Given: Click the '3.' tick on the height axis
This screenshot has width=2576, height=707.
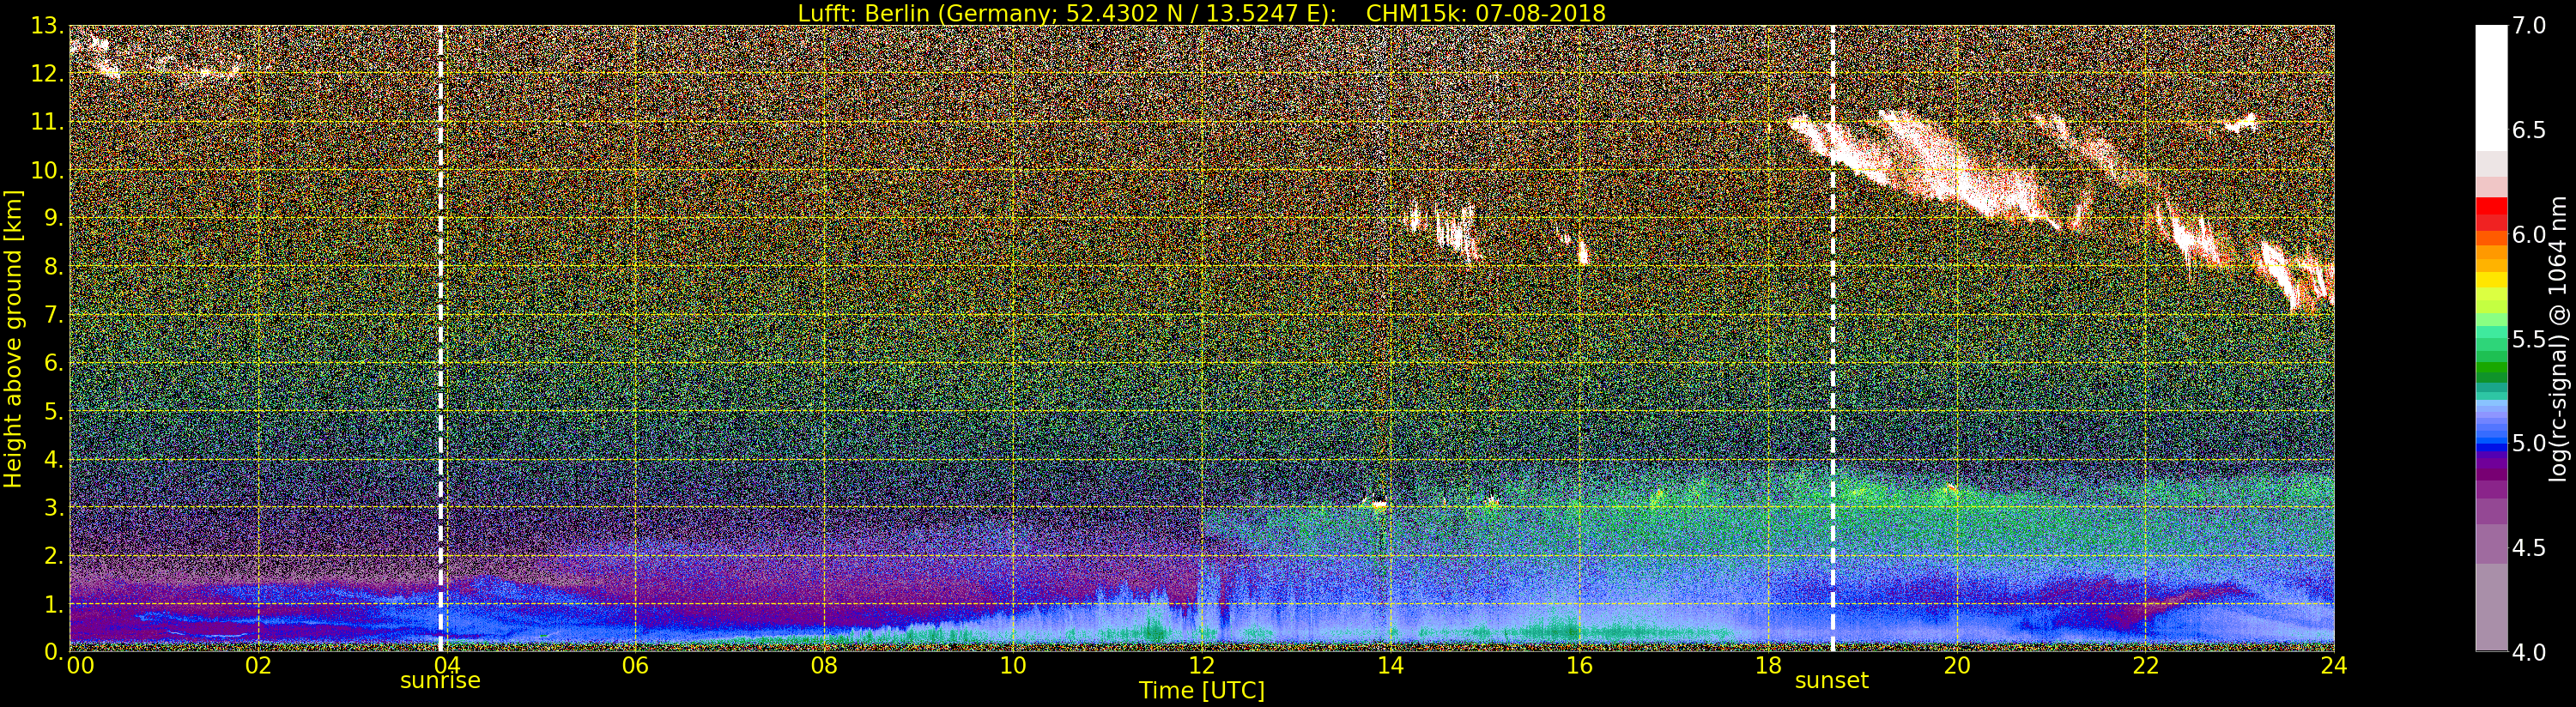Looking at the screenshot, I should click(54, 507).
